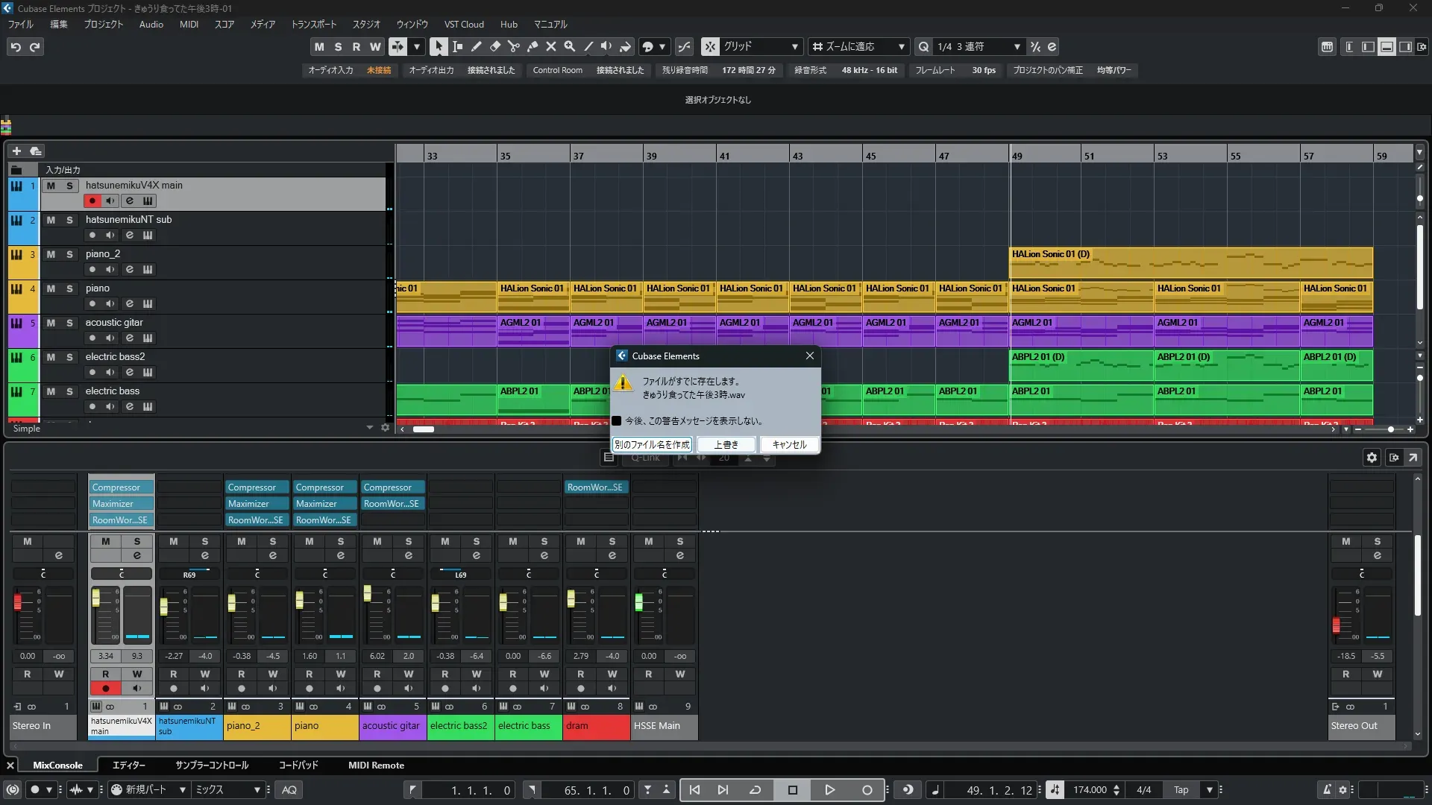Click the Stereo Out channel fader
Viewport: 1432px width, 805px height.
[x=1337, y=625]
